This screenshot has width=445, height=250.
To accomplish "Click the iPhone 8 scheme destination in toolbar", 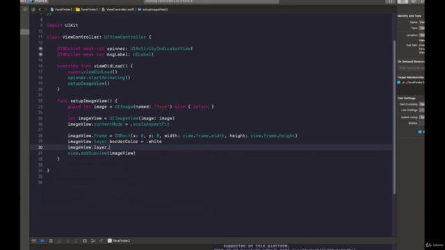I will click(x=39, y=1).
